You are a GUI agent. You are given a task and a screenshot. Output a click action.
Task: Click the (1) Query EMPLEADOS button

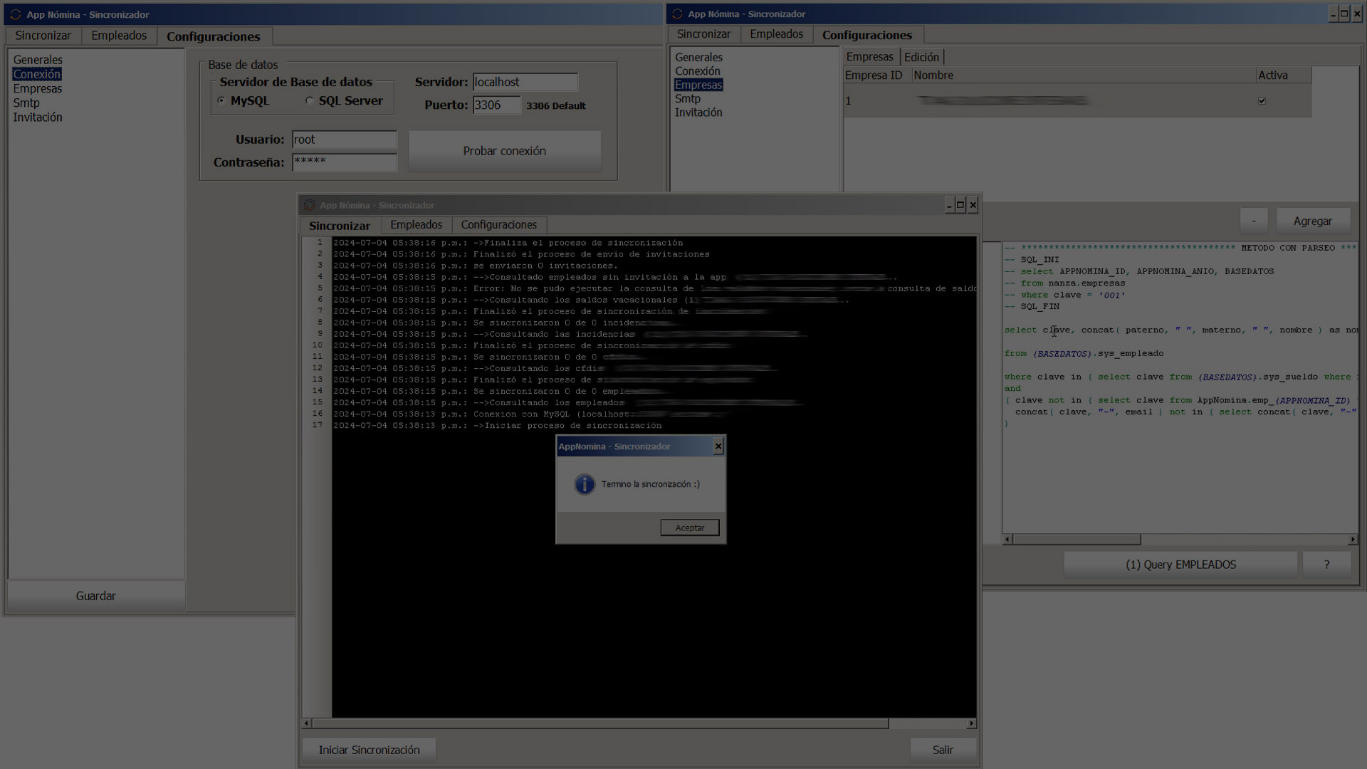[1180, 565]
